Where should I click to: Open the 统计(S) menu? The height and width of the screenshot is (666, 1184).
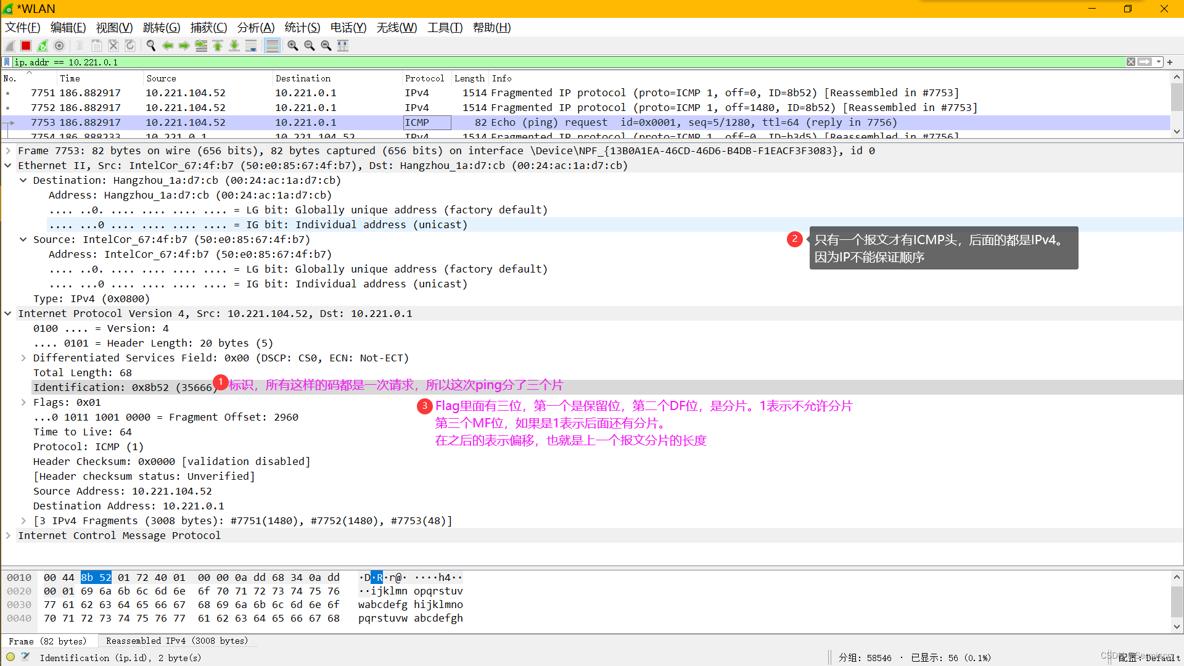302,28
